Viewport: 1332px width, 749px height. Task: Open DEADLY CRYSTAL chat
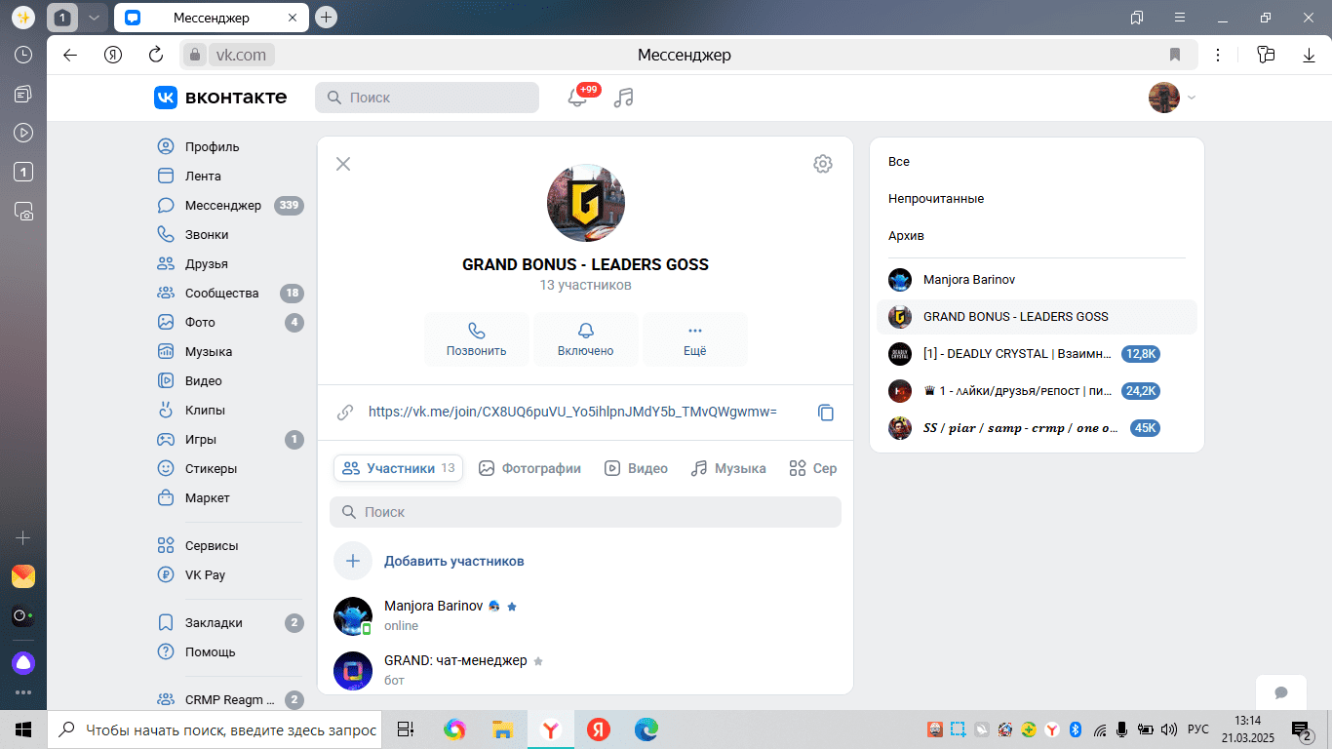[1037, 354]
